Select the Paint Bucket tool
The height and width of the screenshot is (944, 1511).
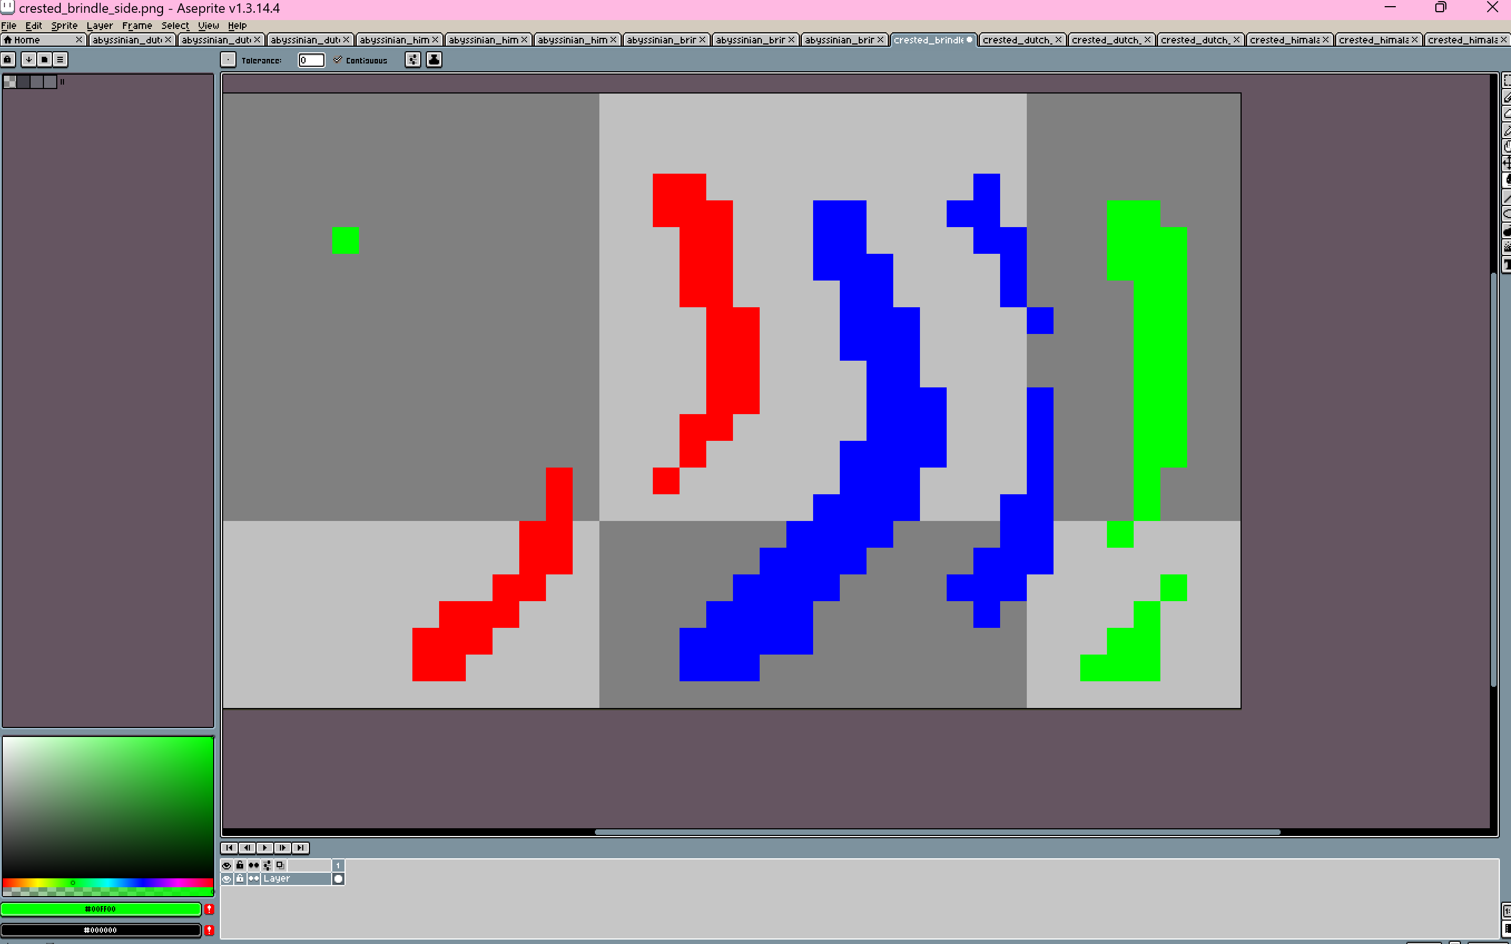point(1507,180)
